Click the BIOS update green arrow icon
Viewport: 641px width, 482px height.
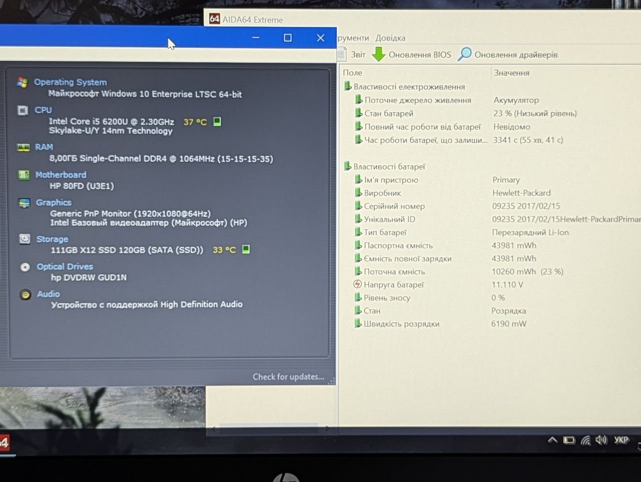(379, 54)
